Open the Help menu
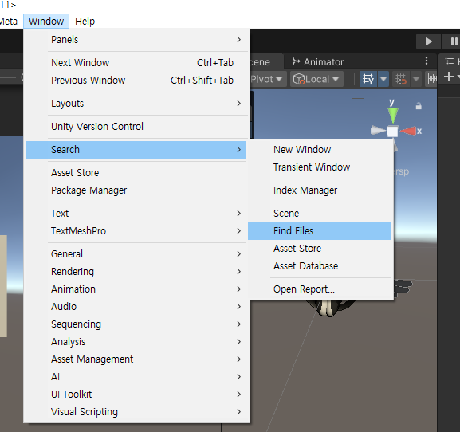 click(x=85, y=21)
